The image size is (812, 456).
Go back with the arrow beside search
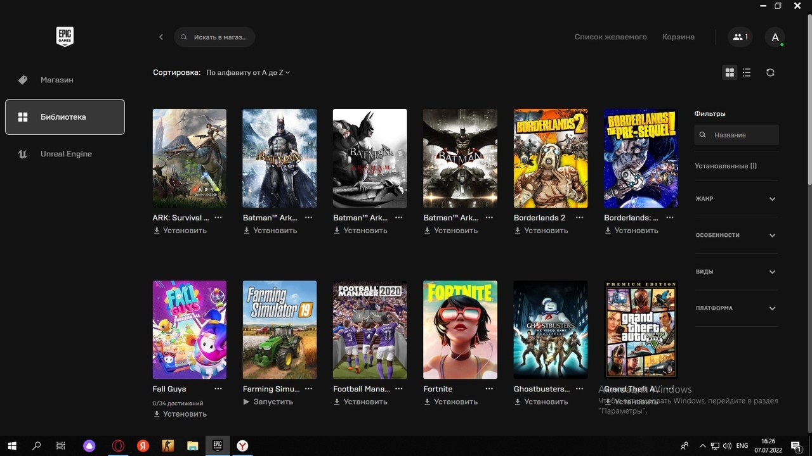coord(161,37)
